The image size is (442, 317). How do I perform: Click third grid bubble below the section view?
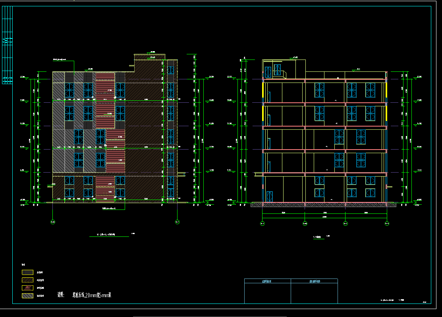(345, 224)
